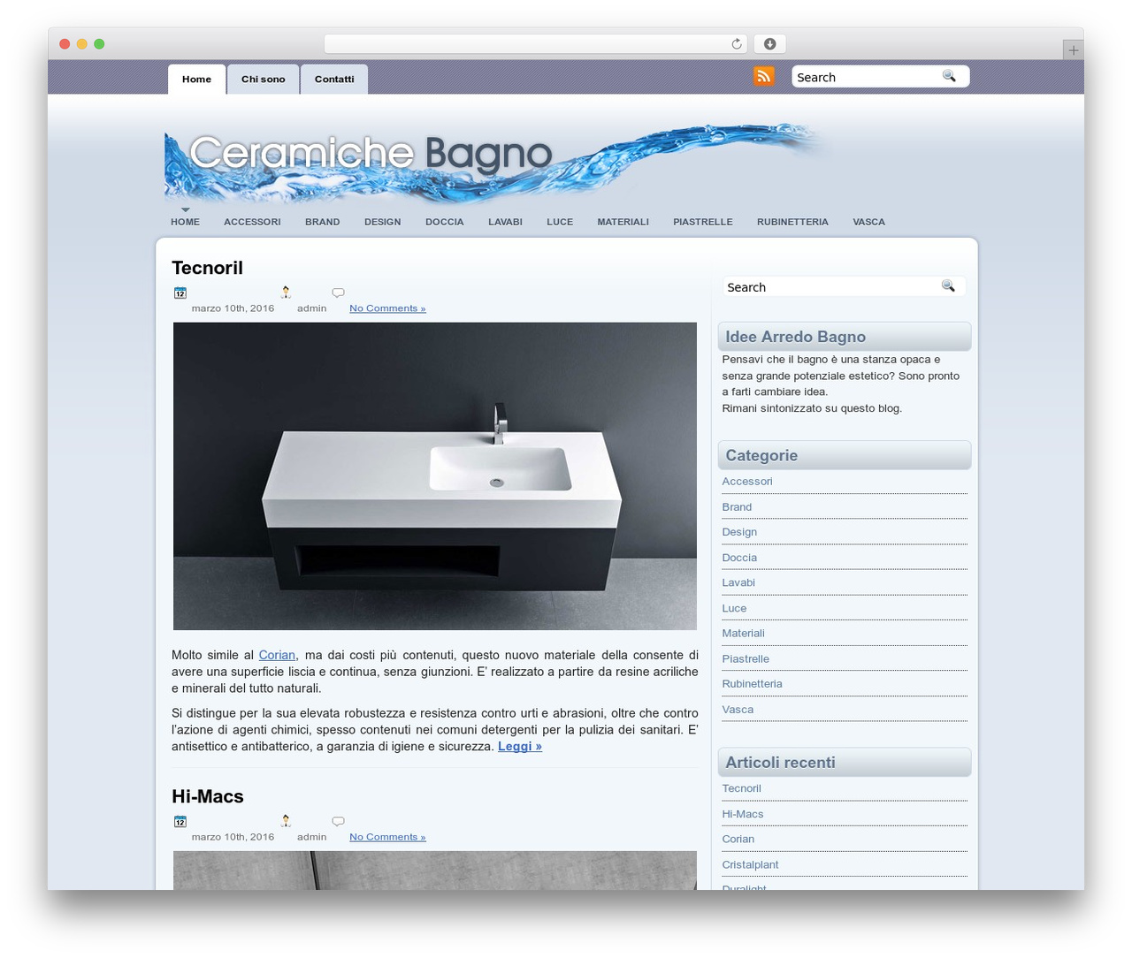The image size is (1132, 958).
Task: Open the orange RSS feed icon
Action: pyautogui.click(x=764, y=76)
